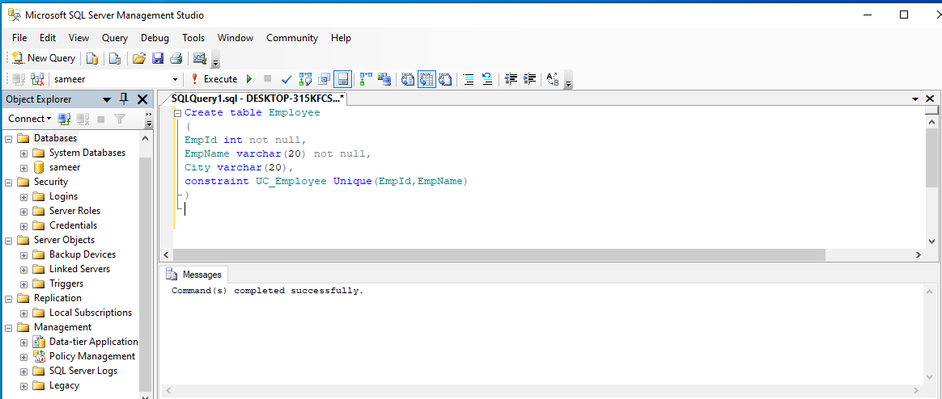Image resolution: width=942 pixels, height=399 pixels.
Task: Parse the query with the blue checkmark
Action: coord(286,79)
